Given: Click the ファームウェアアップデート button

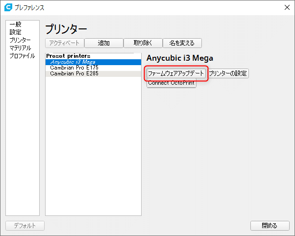Looking at the screenshot, I should [176, 73].
